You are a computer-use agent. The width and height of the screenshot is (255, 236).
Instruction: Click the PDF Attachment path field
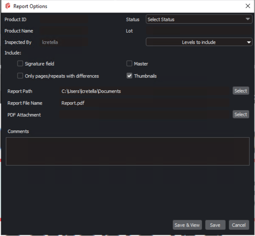pos(145,115)
